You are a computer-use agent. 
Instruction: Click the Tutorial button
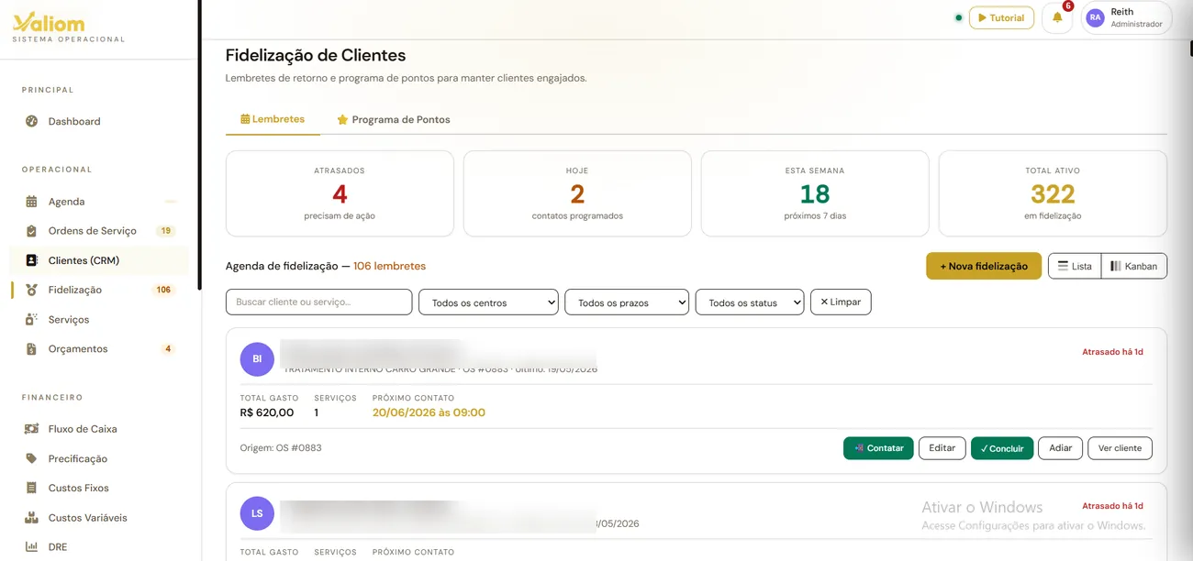click(1001, 17)
